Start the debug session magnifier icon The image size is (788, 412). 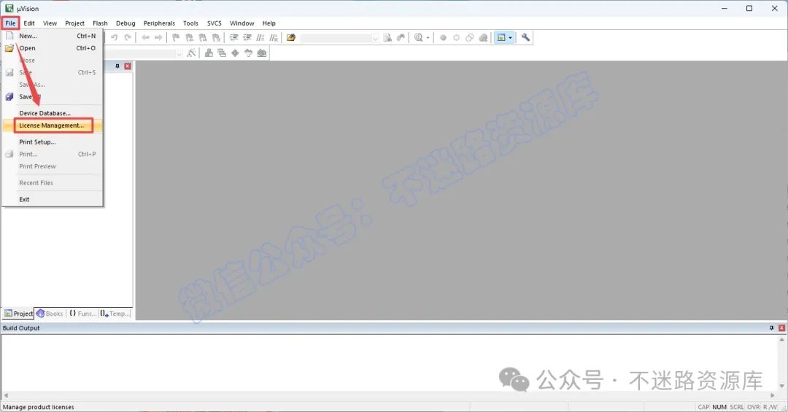coord(418,38)
